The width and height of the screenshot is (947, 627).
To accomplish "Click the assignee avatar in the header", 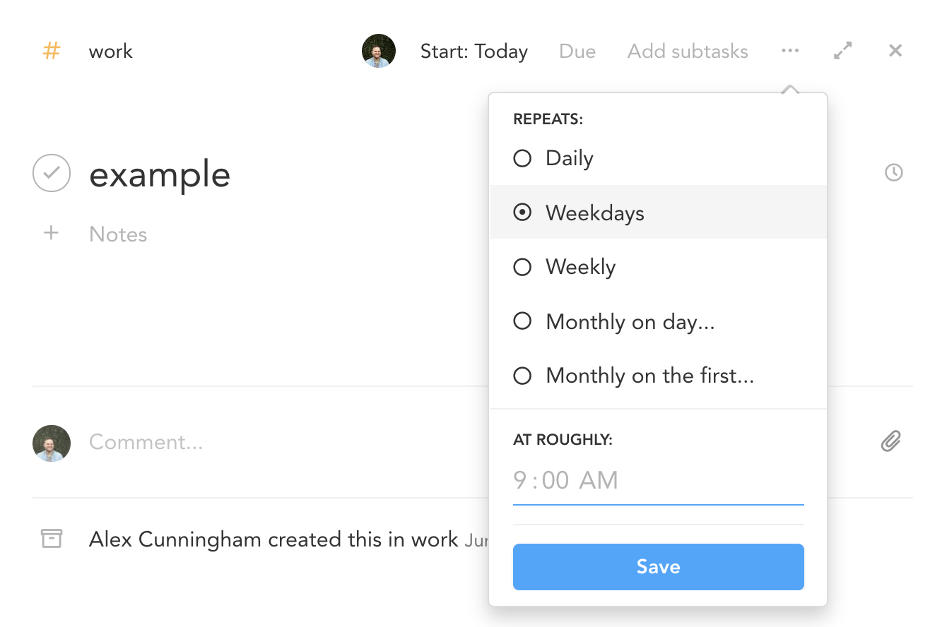I will [x=379, y=51].
